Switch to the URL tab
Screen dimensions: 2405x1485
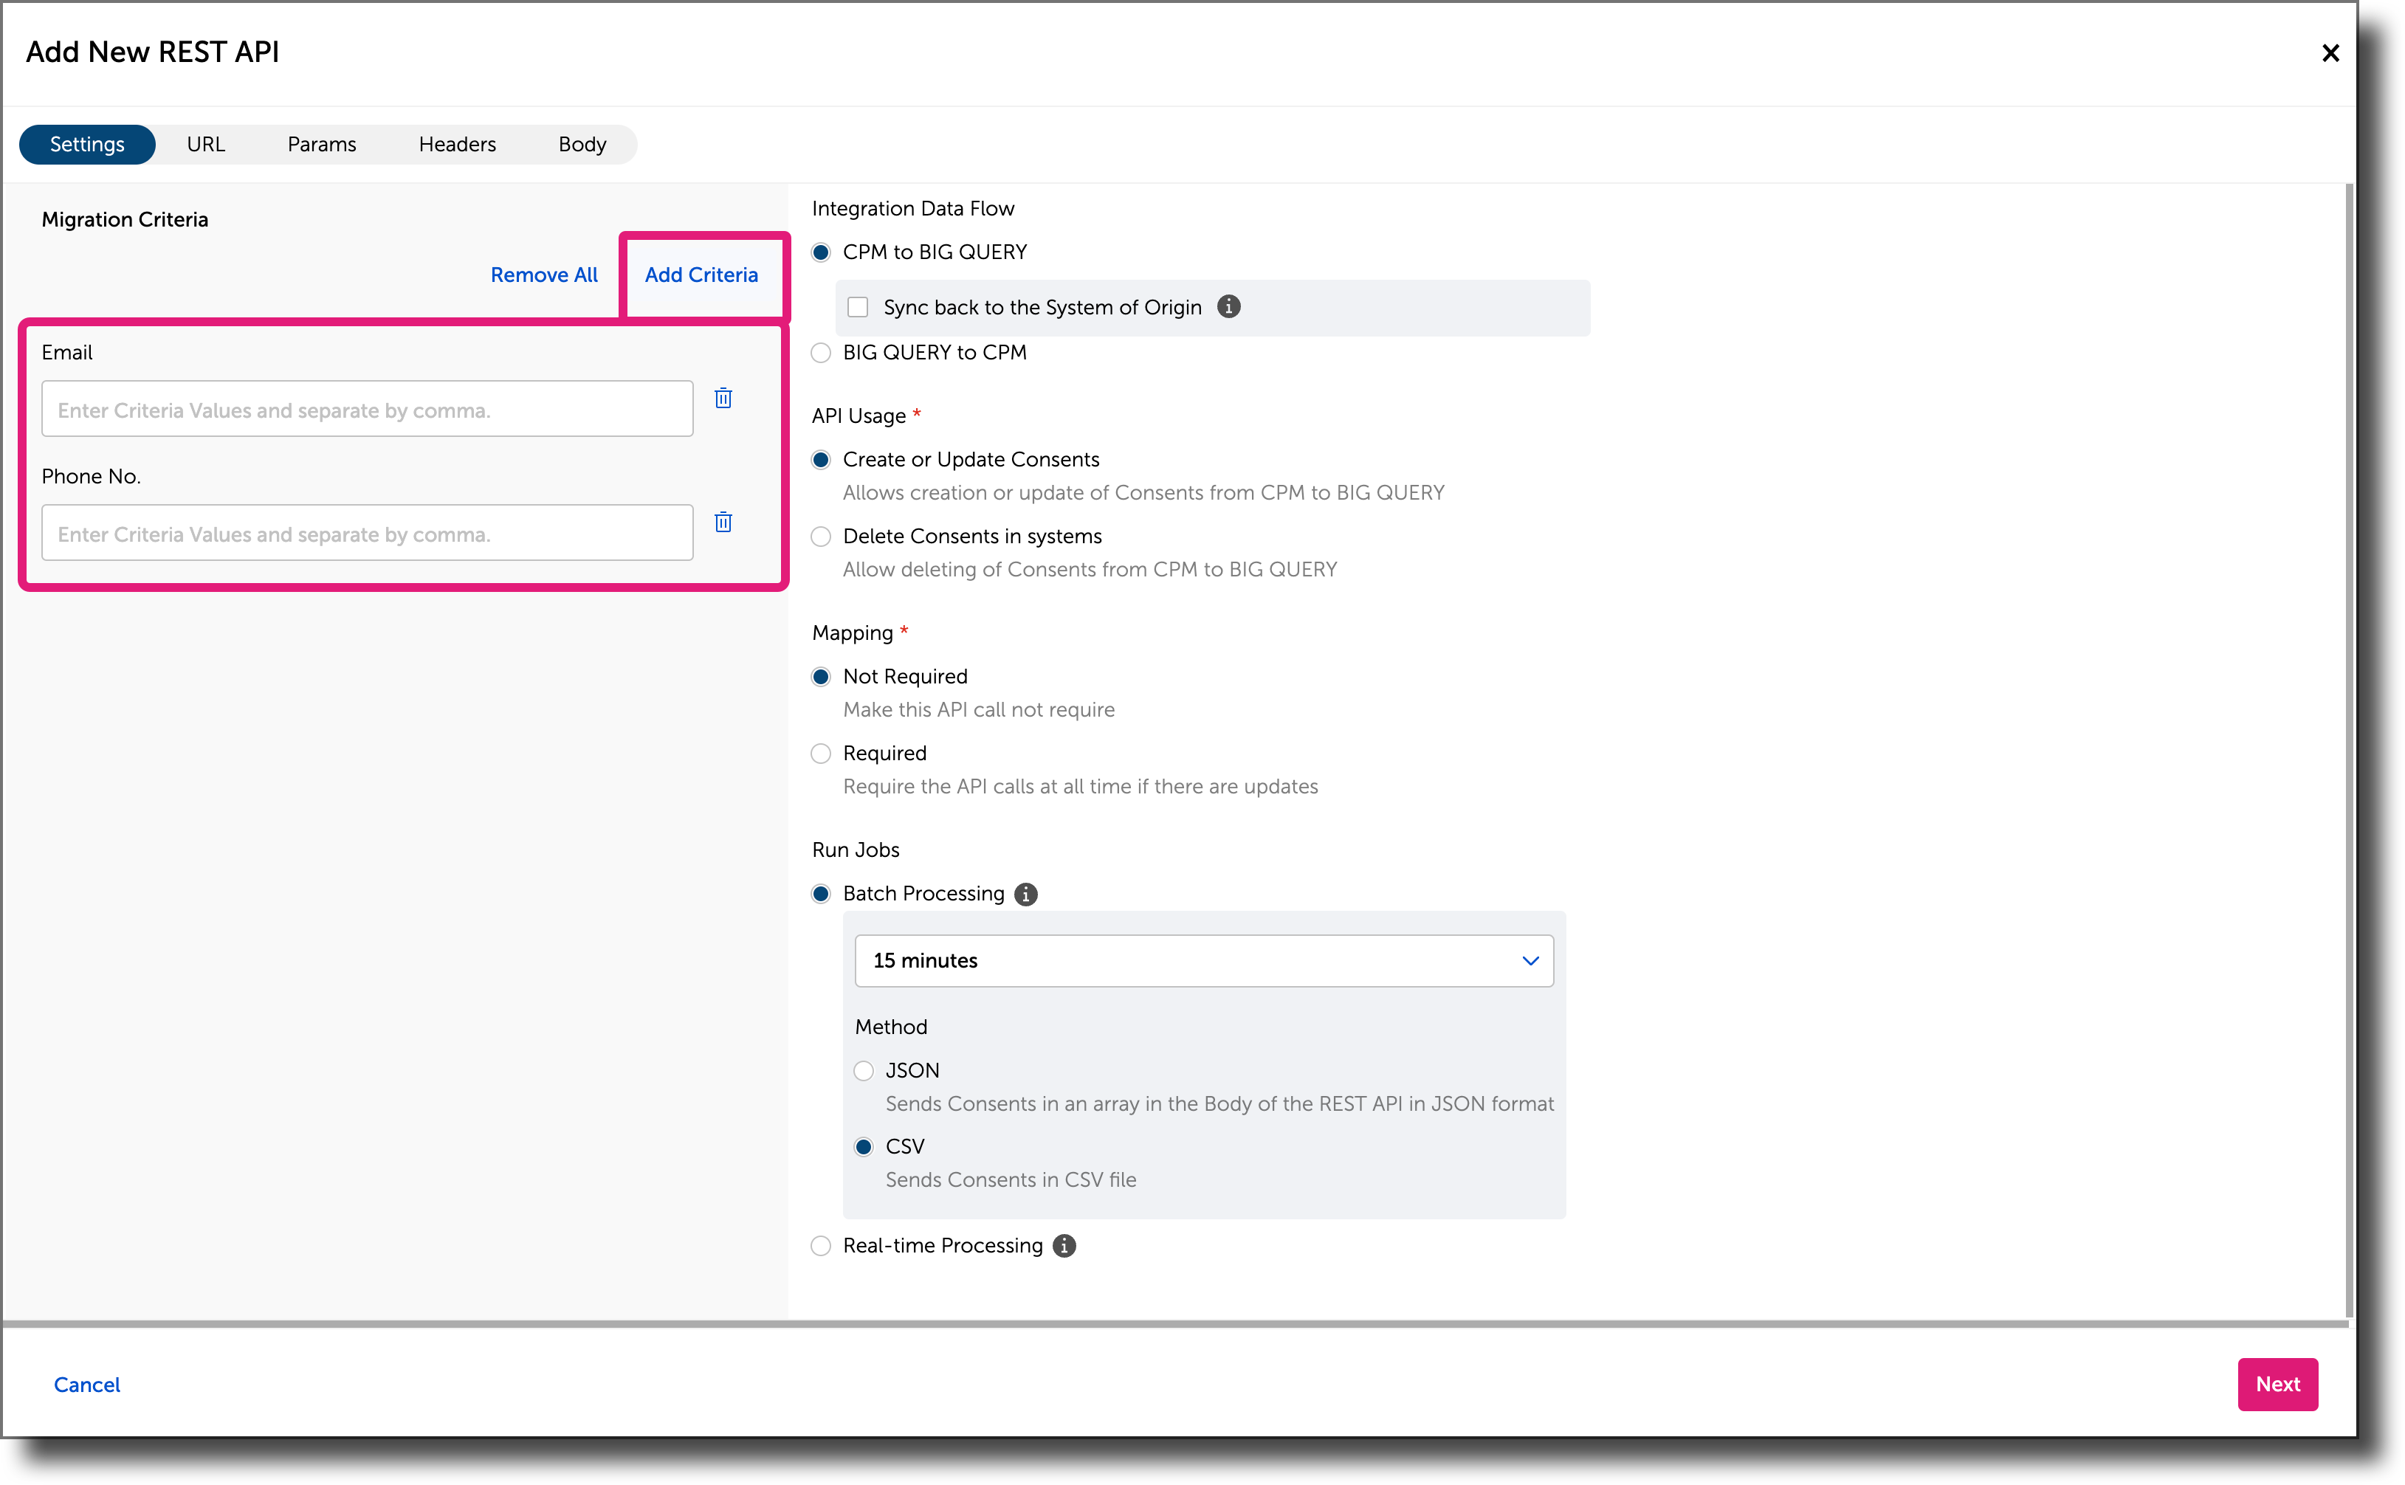(x=206, y=145)
